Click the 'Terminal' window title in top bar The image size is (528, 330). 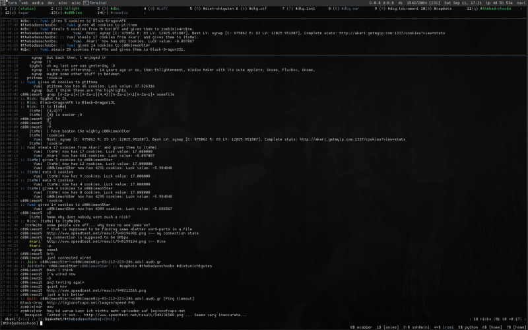click(x=98, y=3)
